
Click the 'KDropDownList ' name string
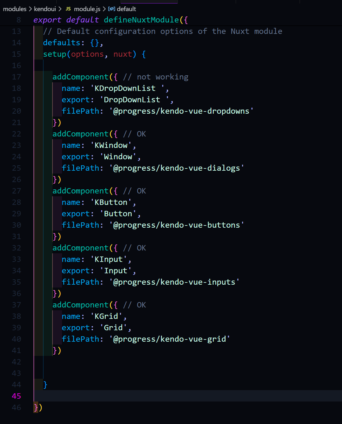click(x=127, y=88)
